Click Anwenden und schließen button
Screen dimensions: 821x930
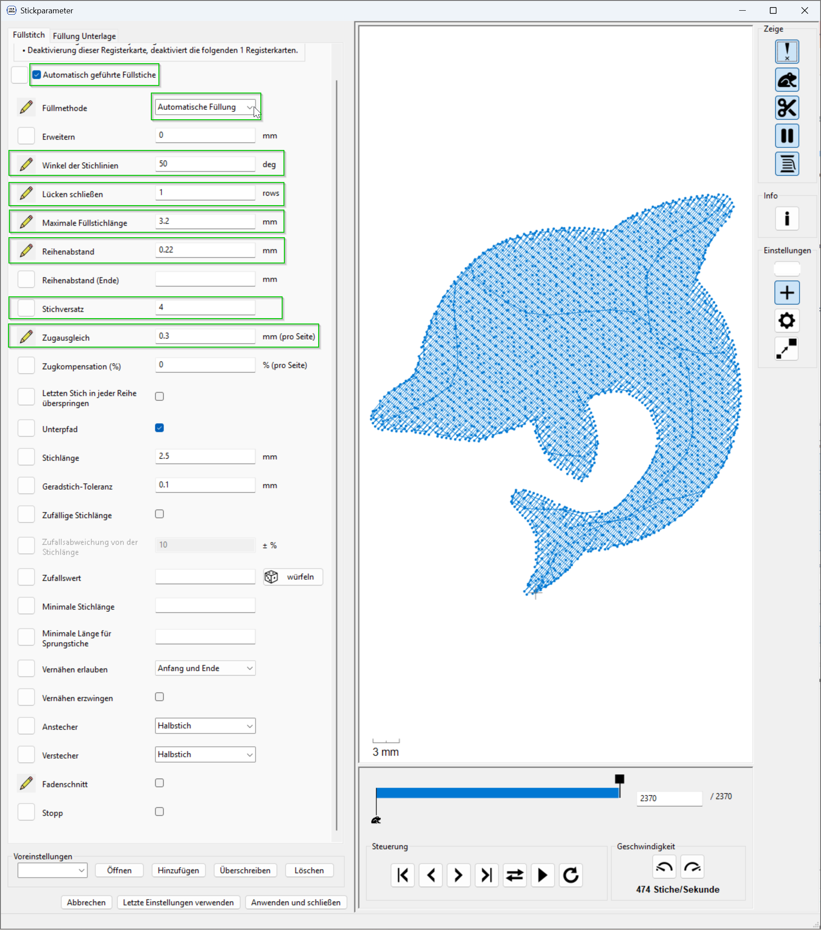tap(295, 902)
